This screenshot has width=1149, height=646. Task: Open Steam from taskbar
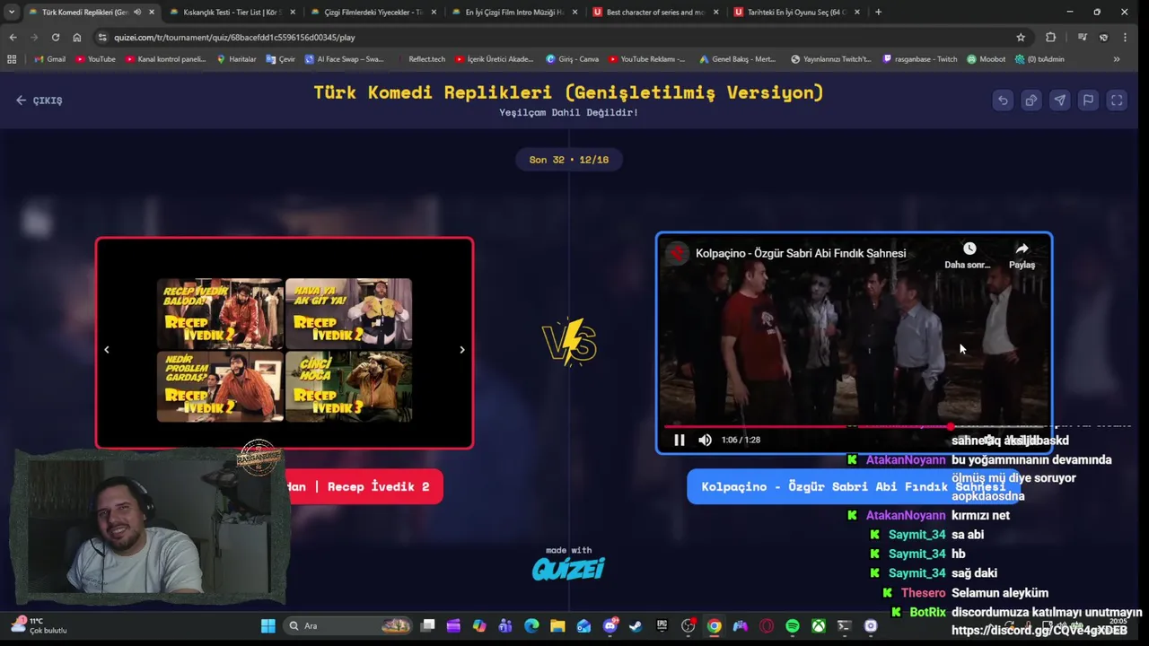click(636, 626)
